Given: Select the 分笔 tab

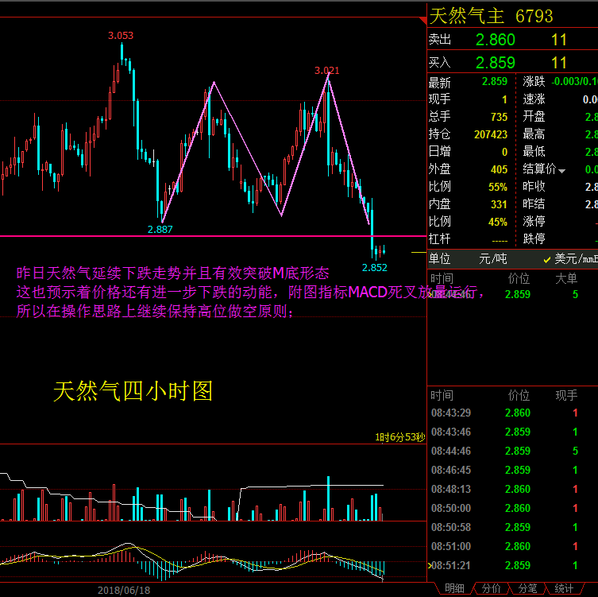Looking at the screenshot, I should pos(527,588).
